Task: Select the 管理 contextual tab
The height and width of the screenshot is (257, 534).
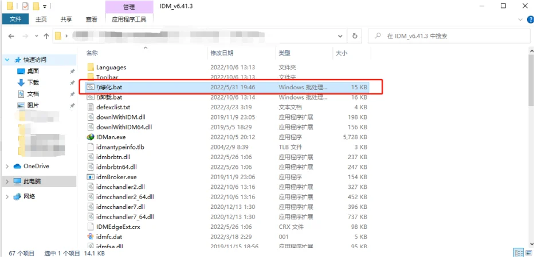Action: coord(129,6)
